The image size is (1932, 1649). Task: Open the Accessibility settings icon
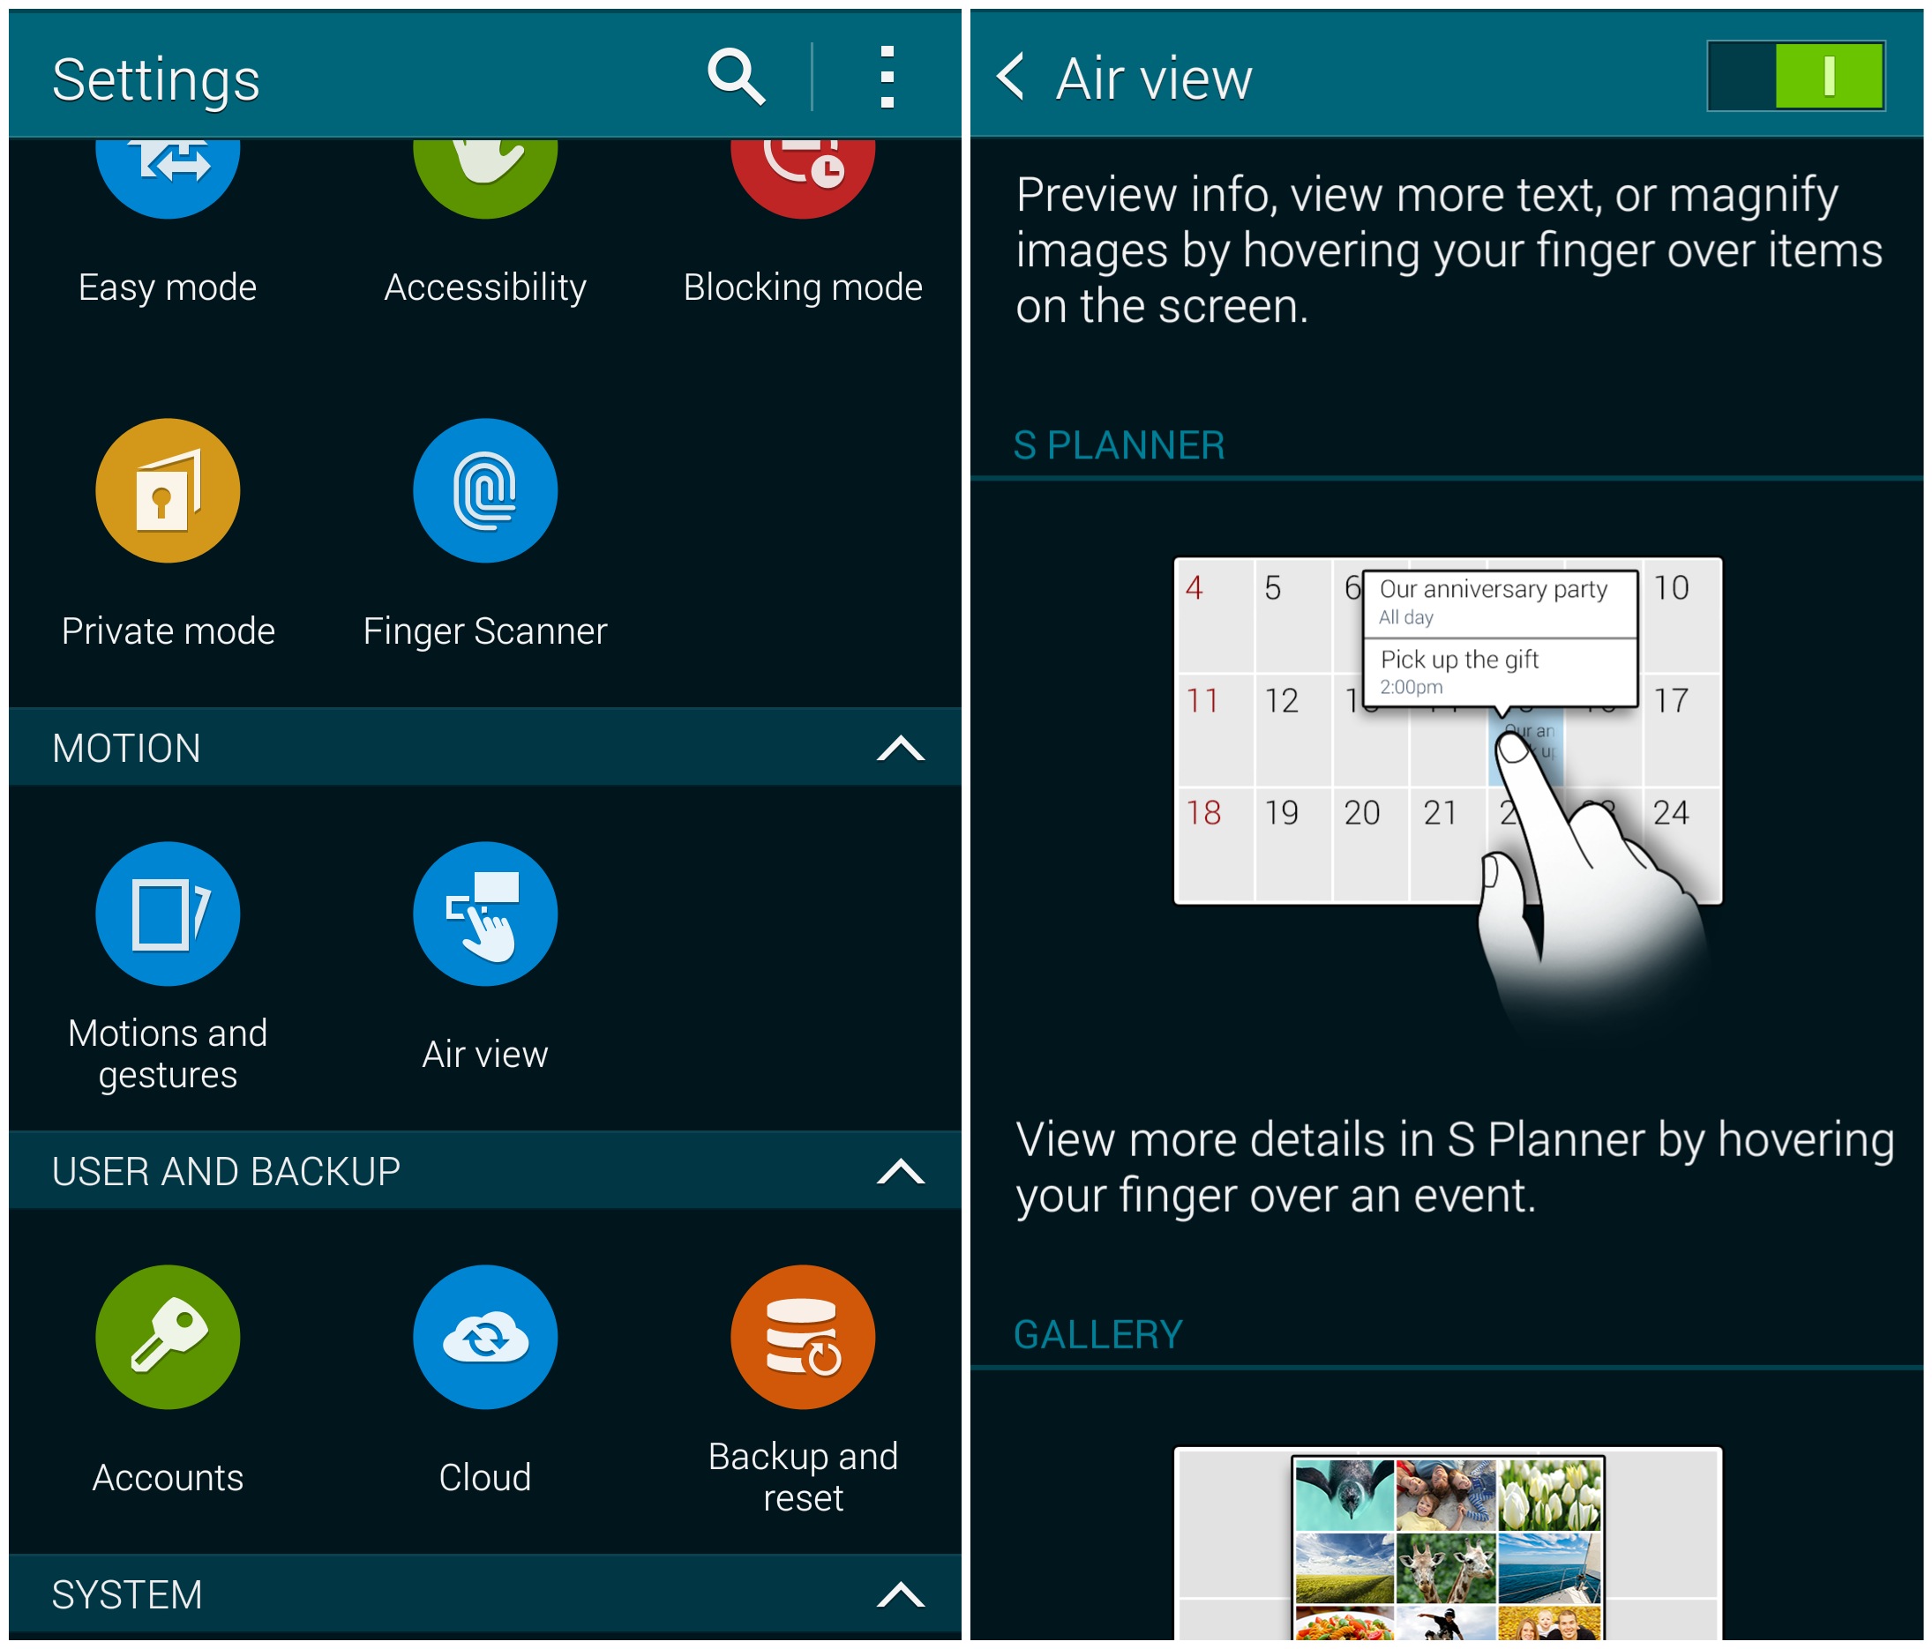pyautogui.click(x=485, y=177)
